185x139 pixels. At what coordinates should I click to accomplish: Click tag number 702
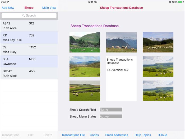(x=32, y=35)
